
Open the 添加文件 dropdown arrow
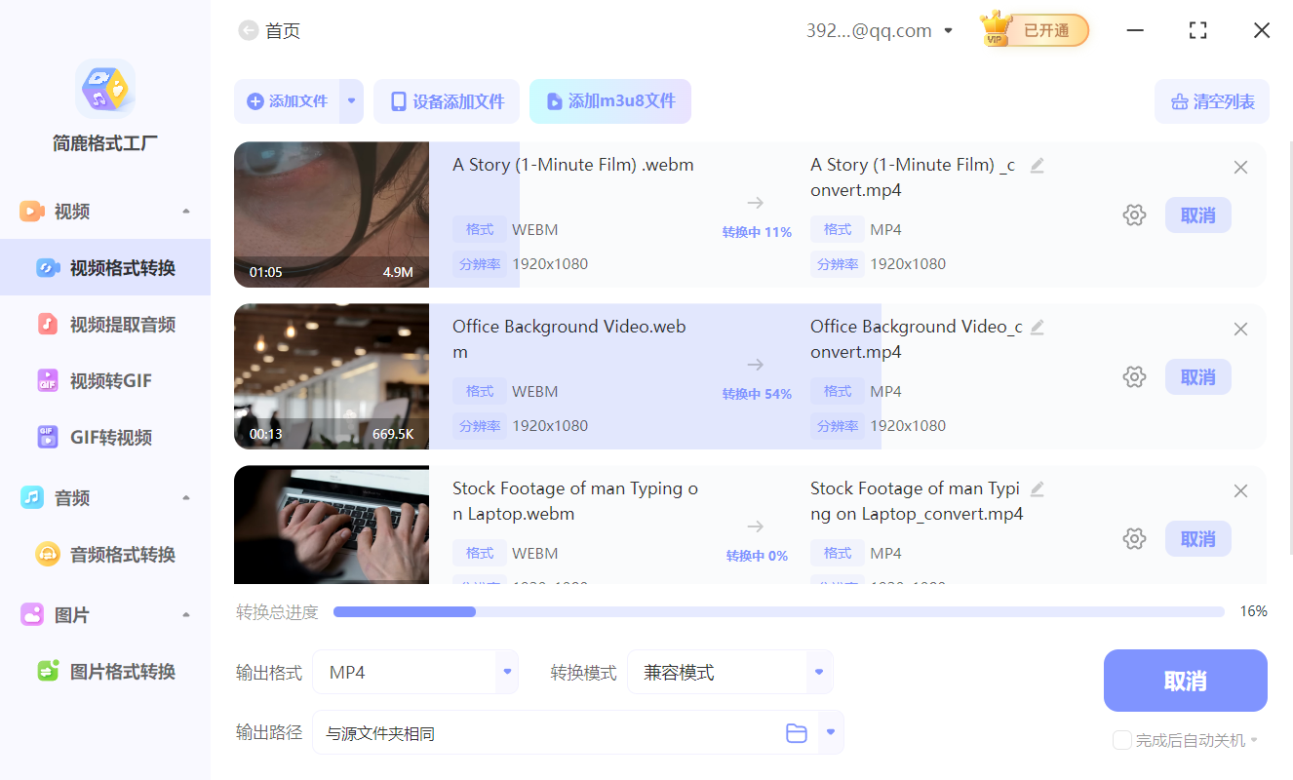click(352, 101)
